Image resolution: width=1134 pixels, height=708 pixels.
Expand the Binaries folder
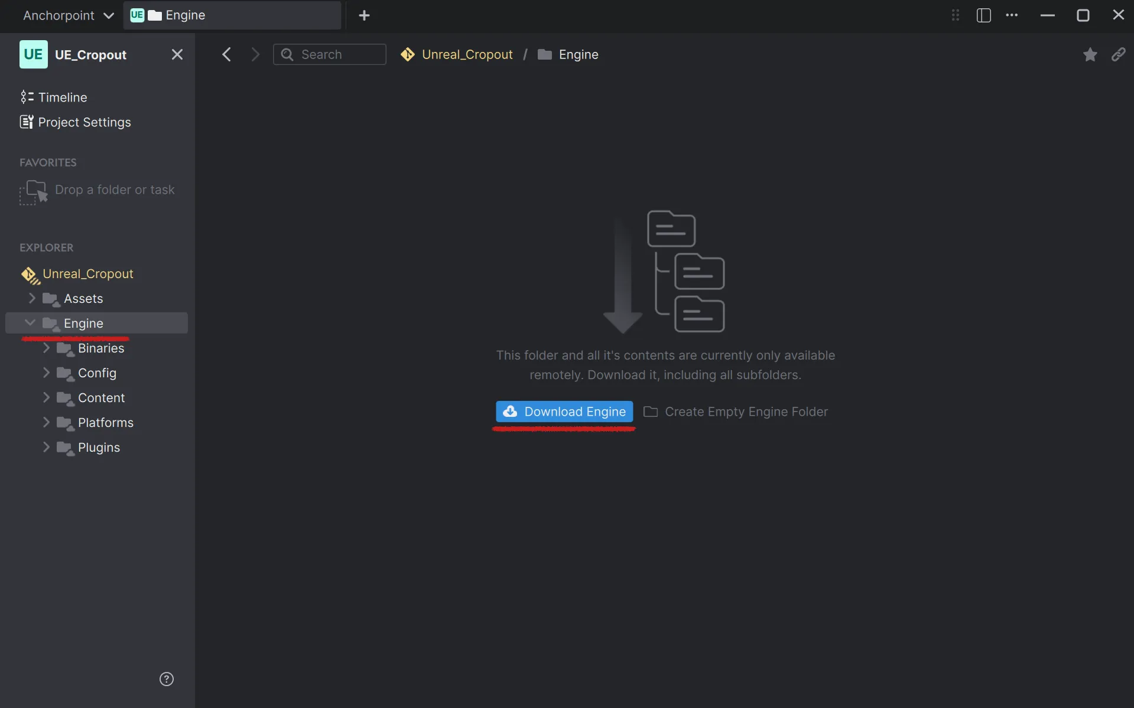tap(47, 348)
